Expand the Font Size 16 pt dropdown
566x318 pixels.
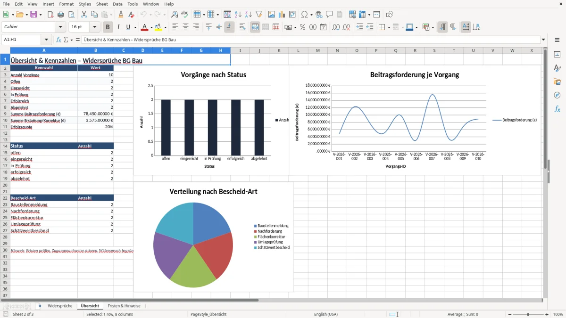click(x=95, y=27)
